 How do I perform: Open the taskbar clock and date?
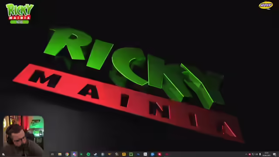point(266,154)
